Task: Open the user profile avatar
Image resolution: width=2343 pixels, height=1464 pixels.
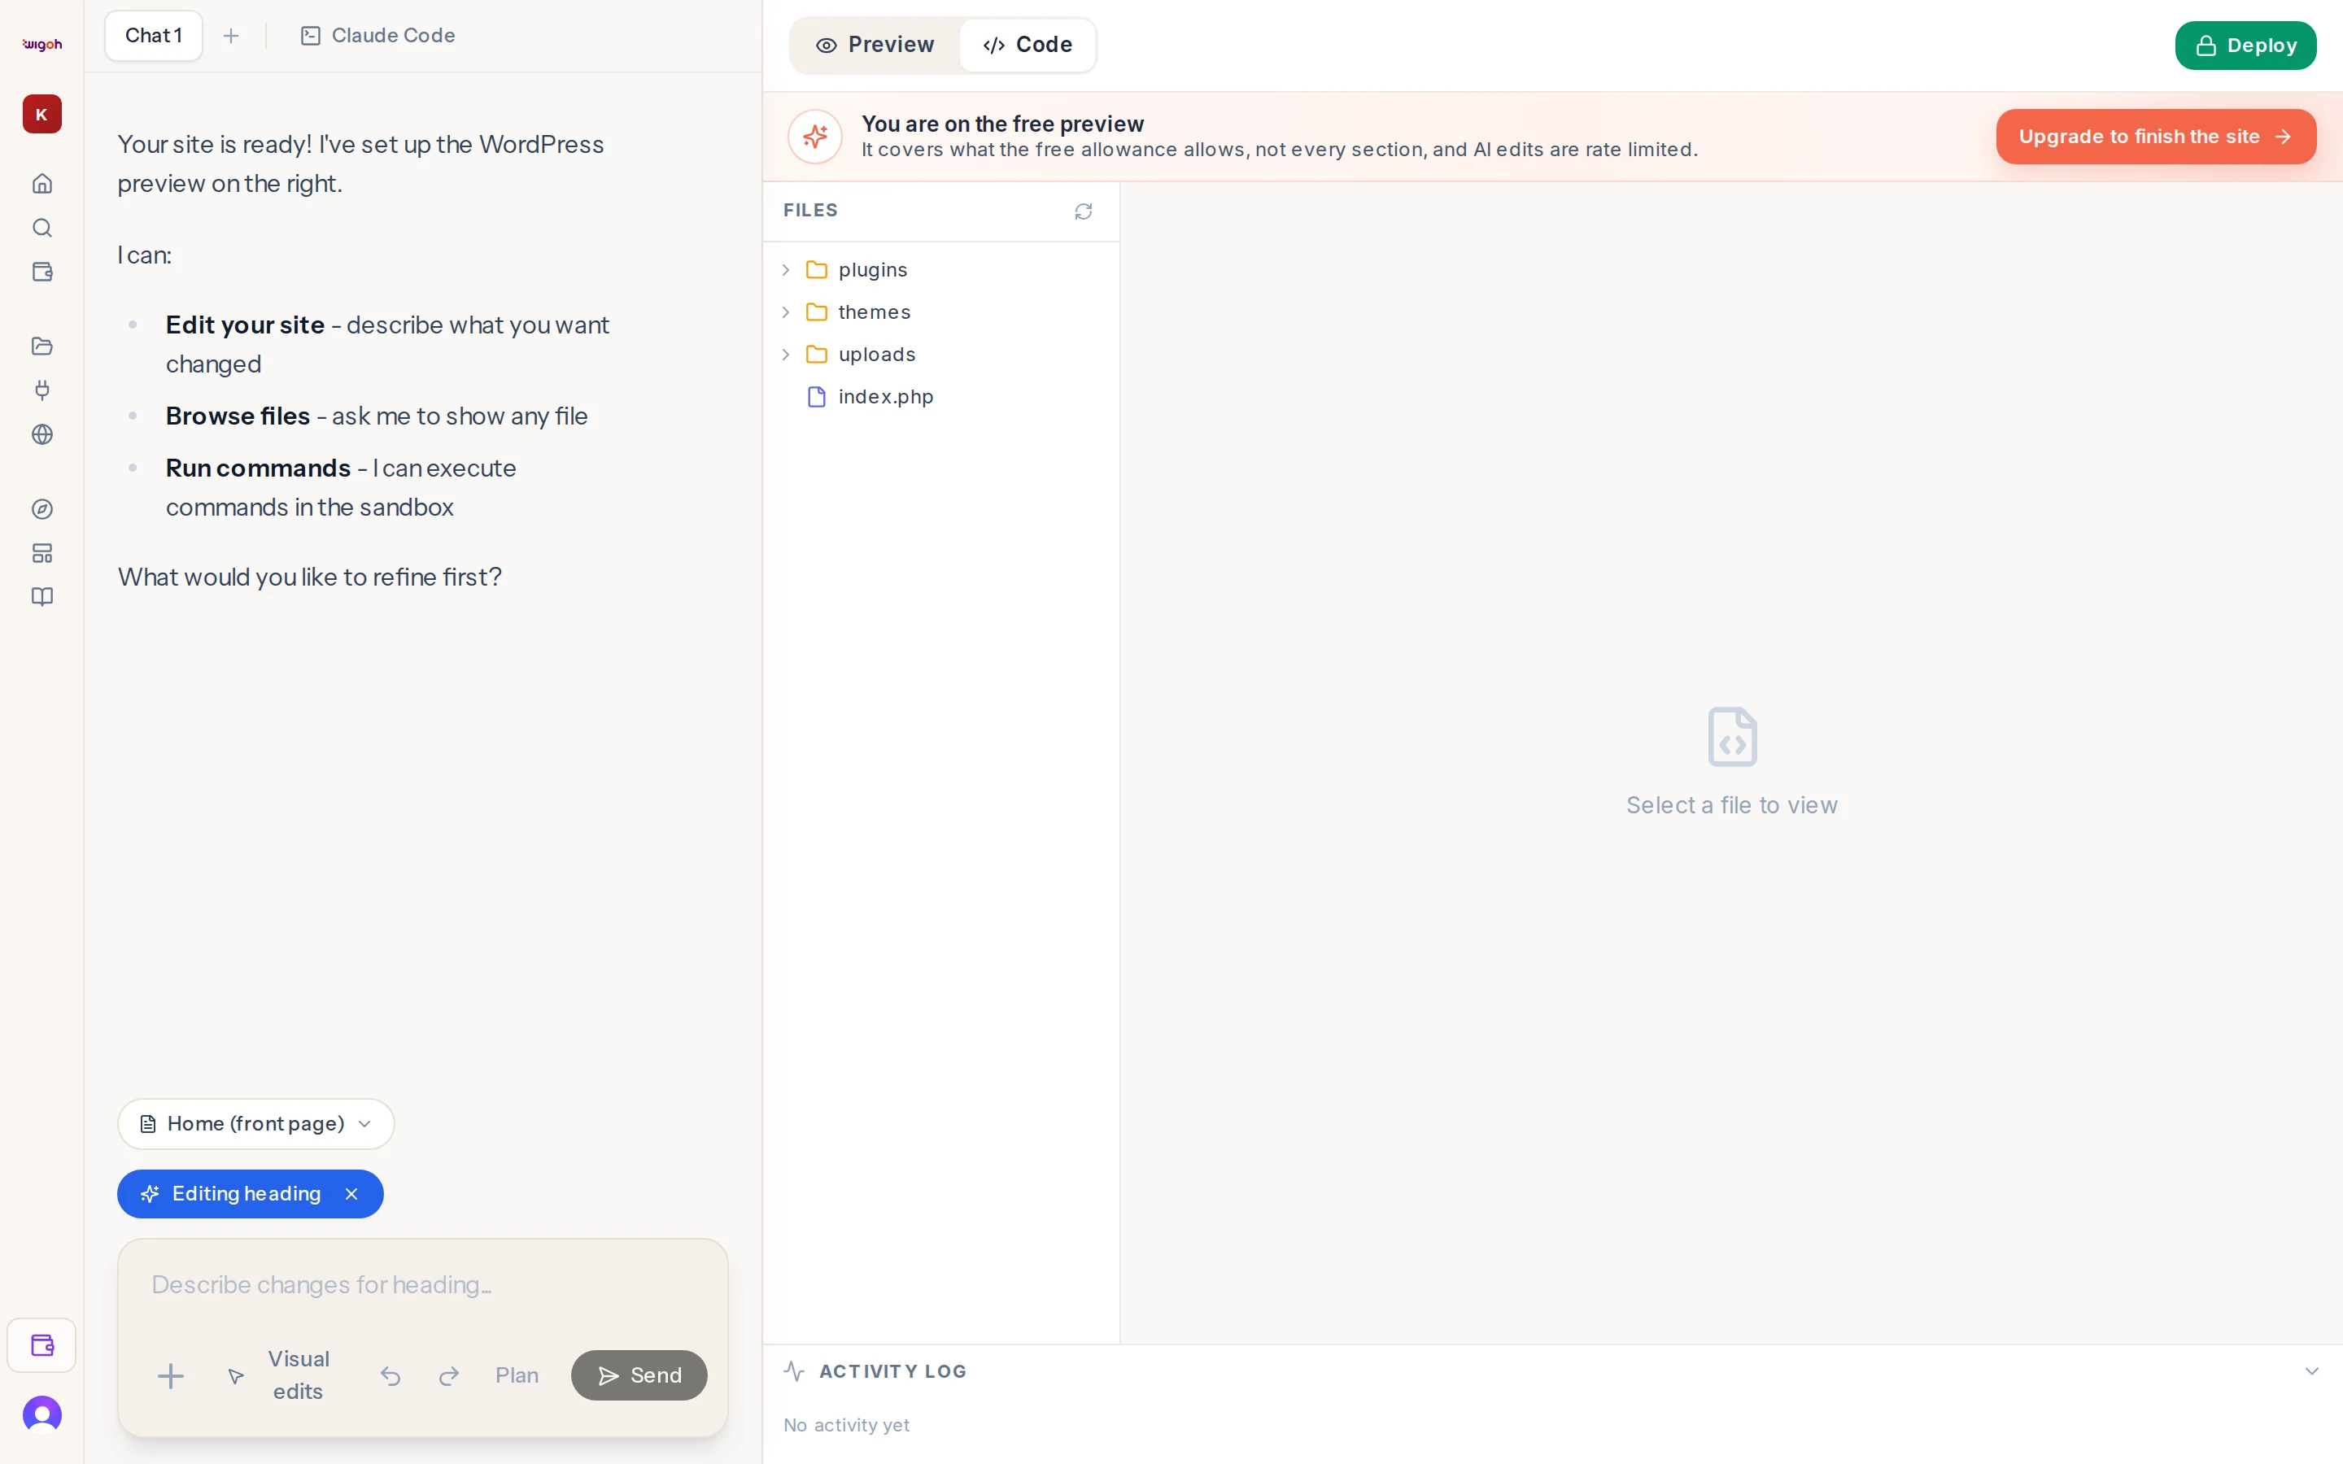Action: (41, 1414)
